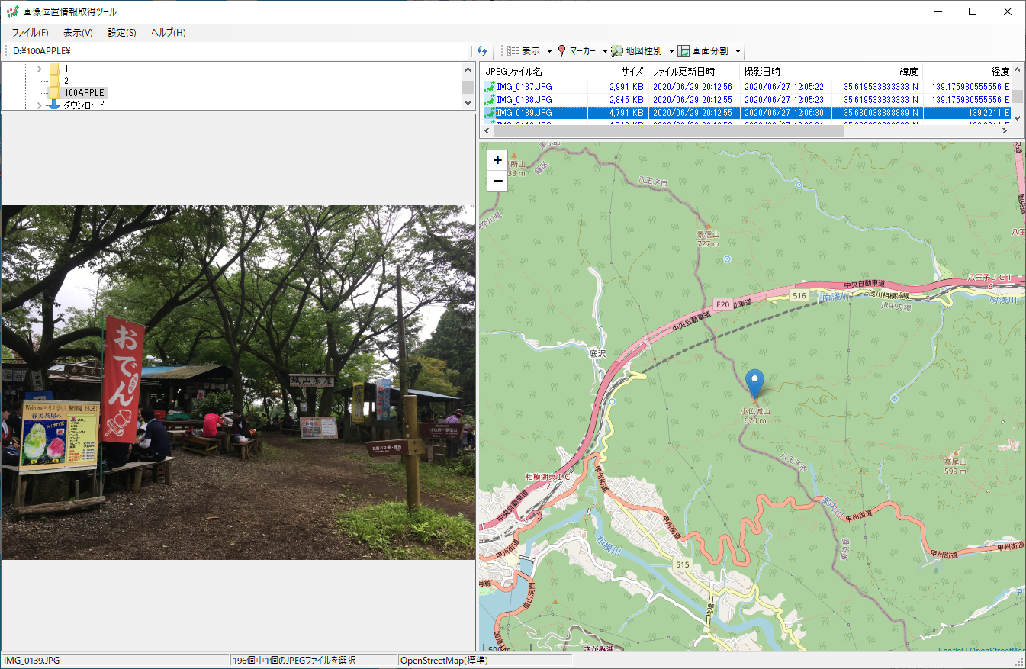This screenshot has height=669, width=1026.
Task: Click the IMG_0137.JPG file icon
Action: pyautogui.click(x=490, y=87)
